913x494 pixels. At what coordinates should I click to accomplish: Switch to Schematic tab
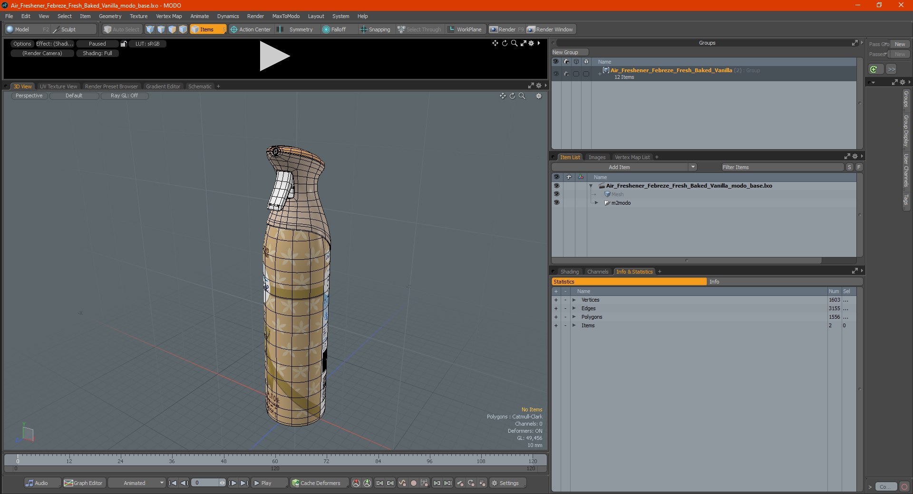[x=200, y=86]
